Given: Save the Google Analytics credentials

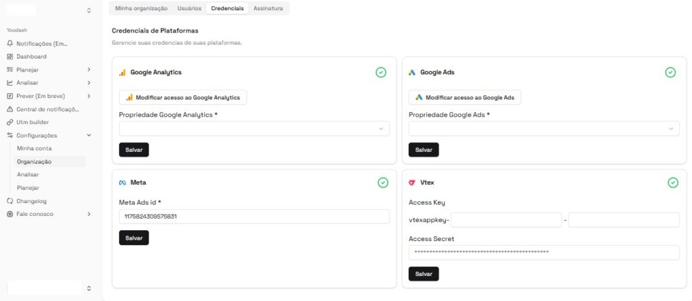Looking at the screenshot, I should (134, 150).
